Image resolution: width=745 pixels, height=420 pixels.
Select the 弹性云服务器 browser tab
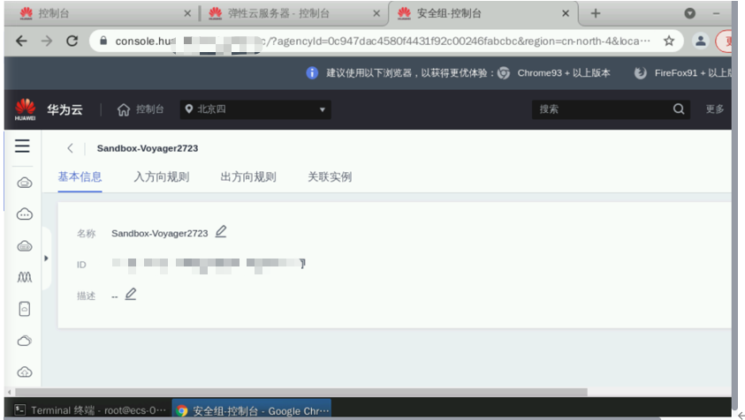coord(292,13)
